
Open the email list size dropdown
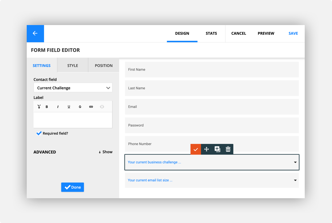(295, 180)
